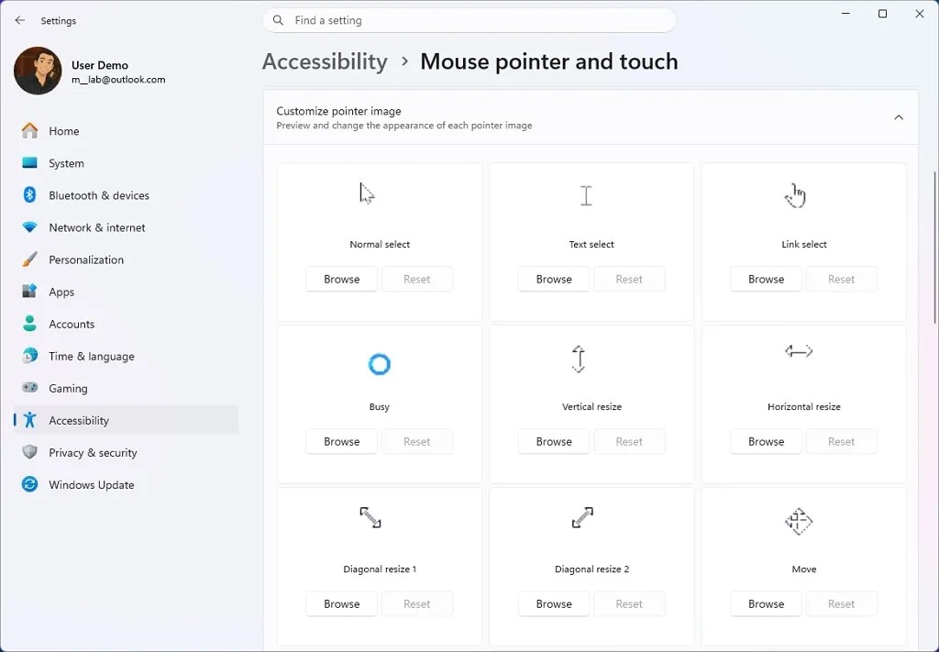
Task: Reset the Diagonal resize 2 pointer
Action: [629, 603]
